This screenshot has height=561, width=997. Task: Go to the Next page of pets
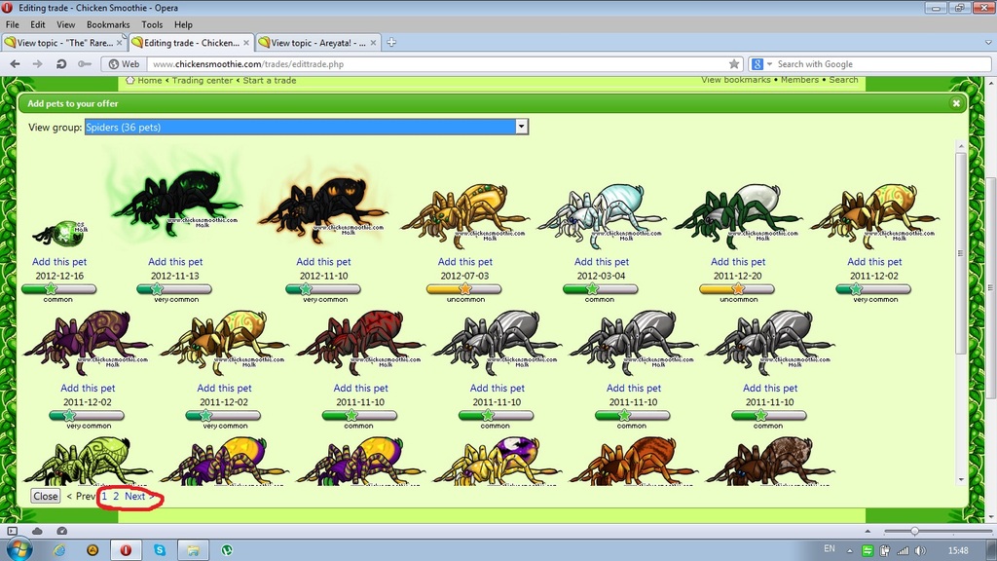[138, 496]
